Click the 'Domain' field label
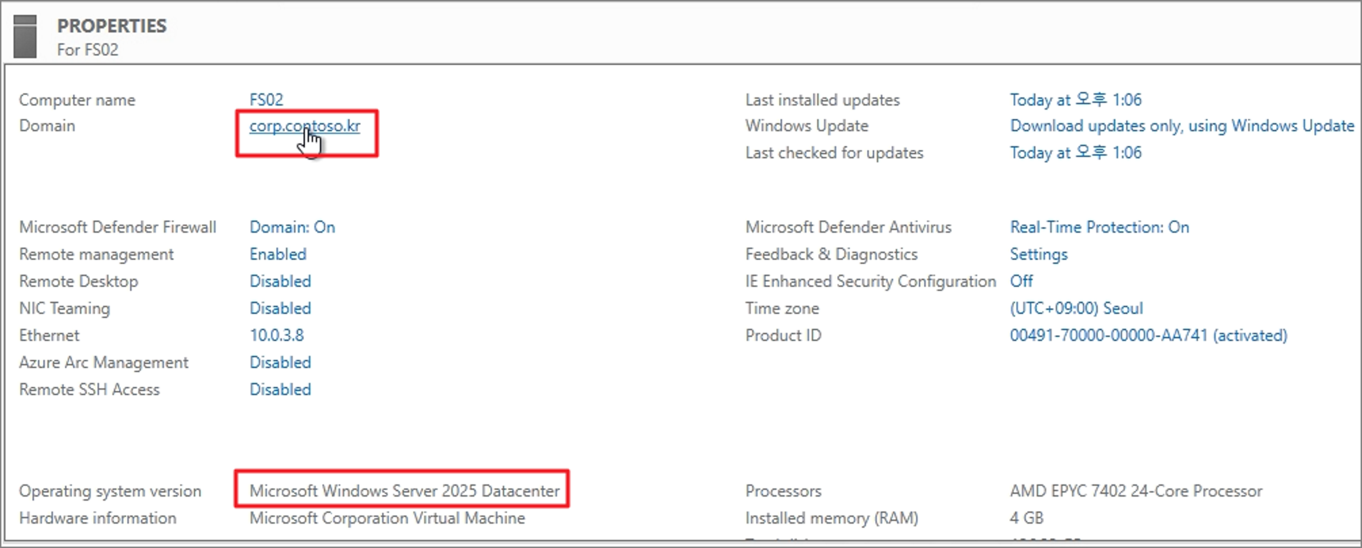This screenshot has width=1362, height=548. coord(47,126)
